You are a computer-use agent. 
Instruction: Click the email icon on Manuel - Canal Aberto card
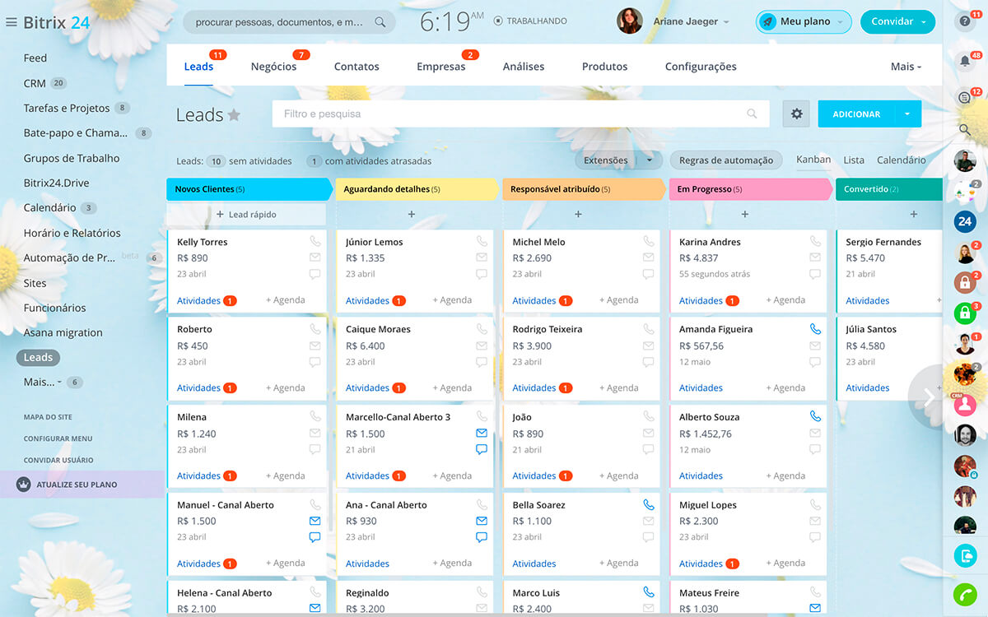(315, 521)
